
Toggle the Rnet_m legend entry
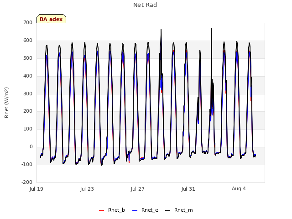179,210
